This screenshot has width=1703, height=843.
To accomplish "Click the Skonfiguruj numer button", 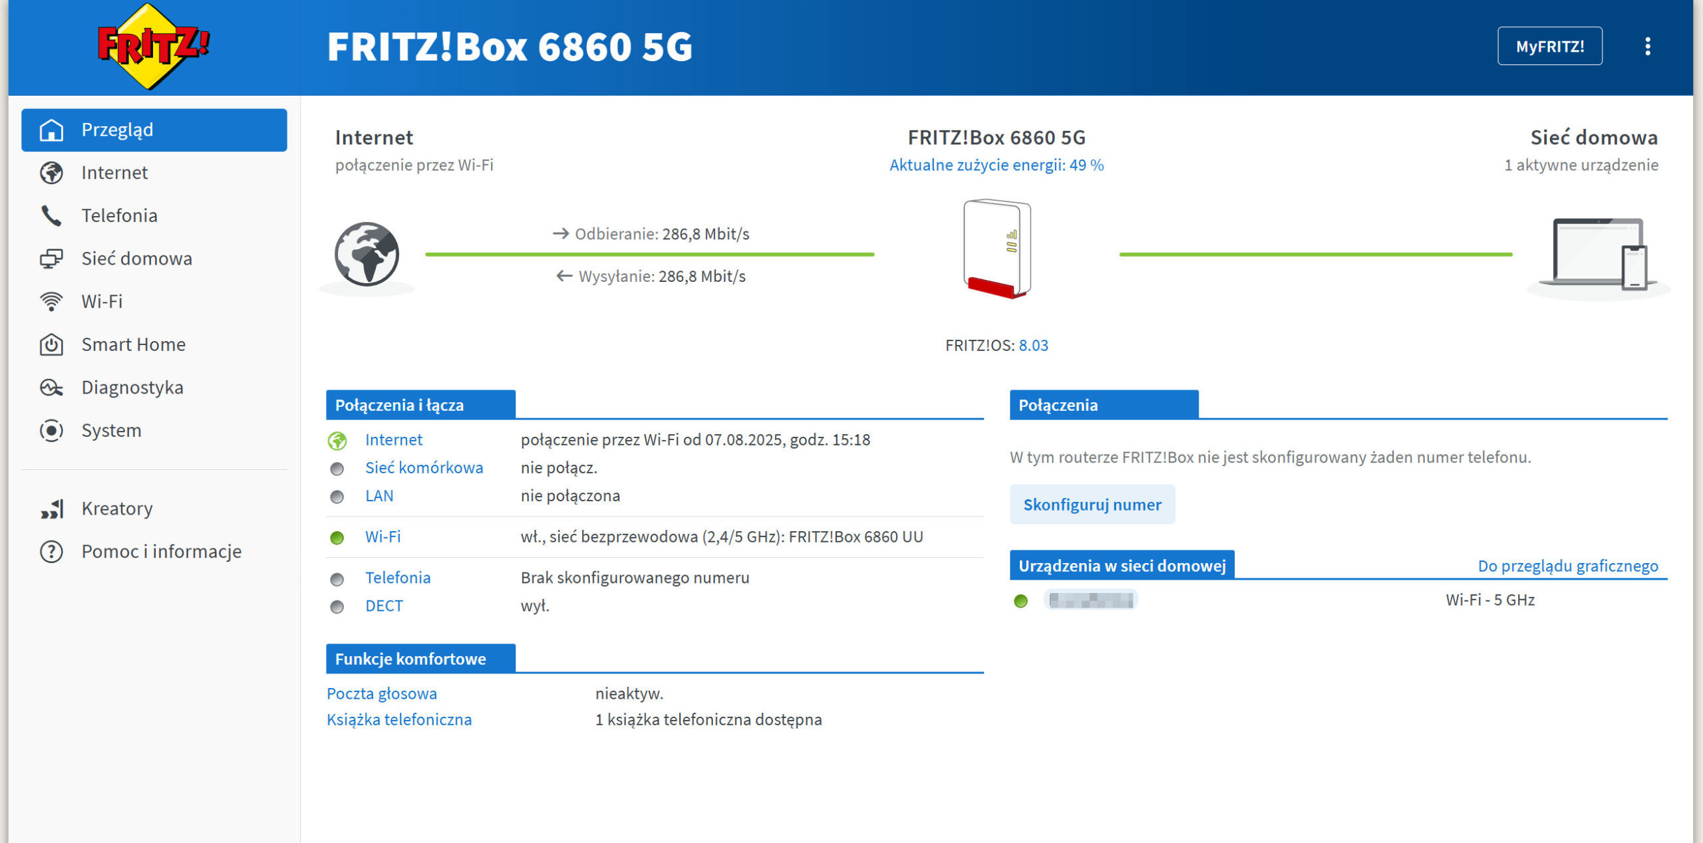I will coord(1092,505).
